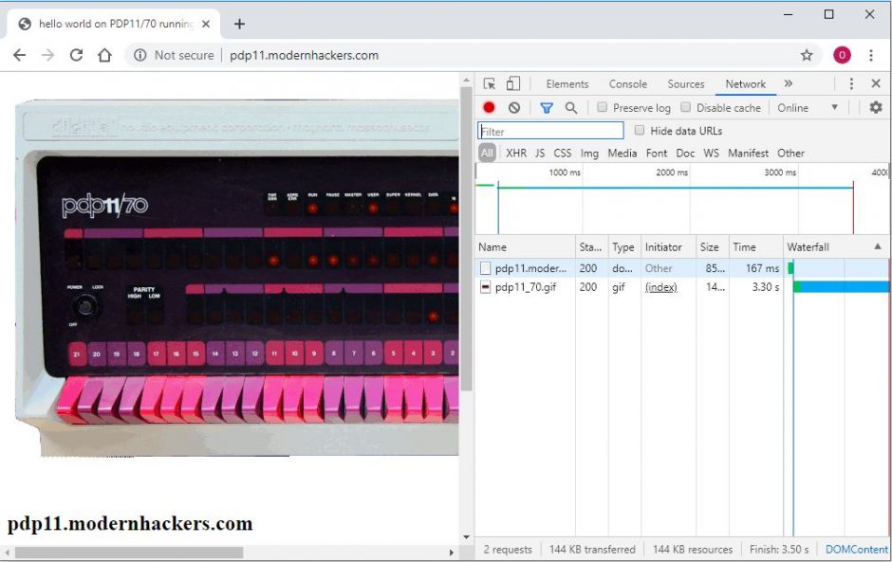The image size is (892, 562).
Task: Click the 3.30 s time cell
Action: click(766, 287)
